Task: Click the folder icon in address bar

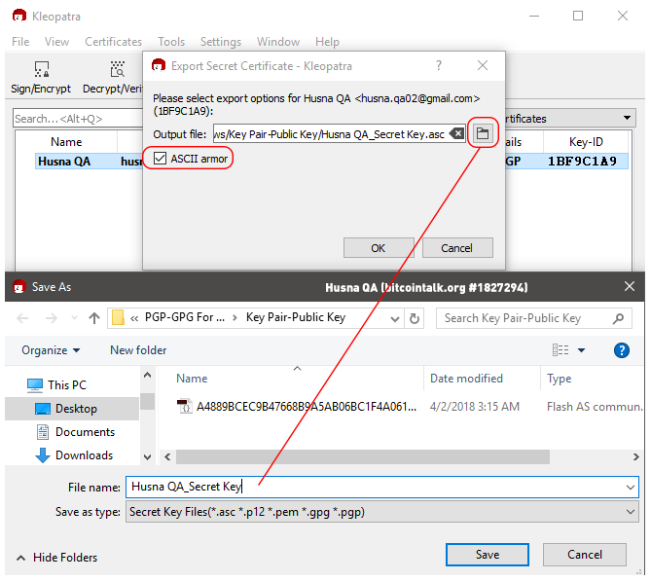Action: click(118, 318)
